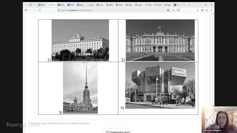The width and height of the screenshot is (237, 133).
Task: Open the sidebar toggle icon in the toolbar
Action: pyautogui.click(x=26, y=10)
